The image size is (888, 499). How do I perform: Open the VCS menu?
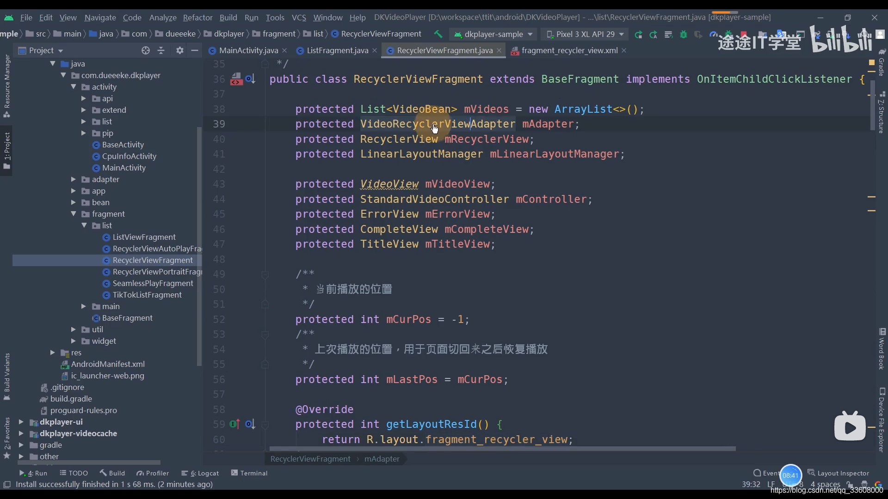(299, 17)
